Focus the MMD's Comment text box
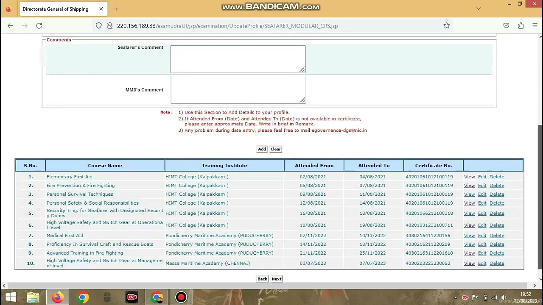Viewport: 543px width, 305px height. [238, 90]
